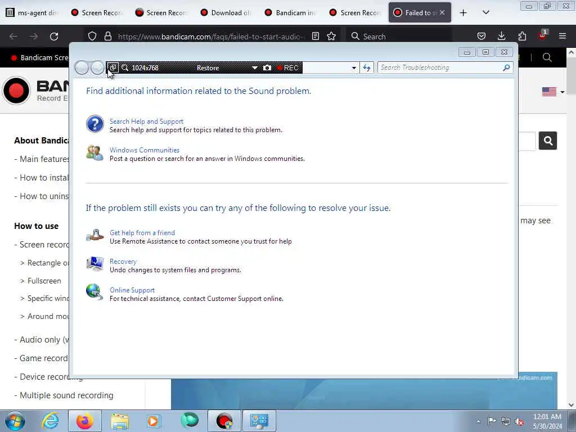
Task: Open Firefox downloads panel
Action: (x=501, y=37)
